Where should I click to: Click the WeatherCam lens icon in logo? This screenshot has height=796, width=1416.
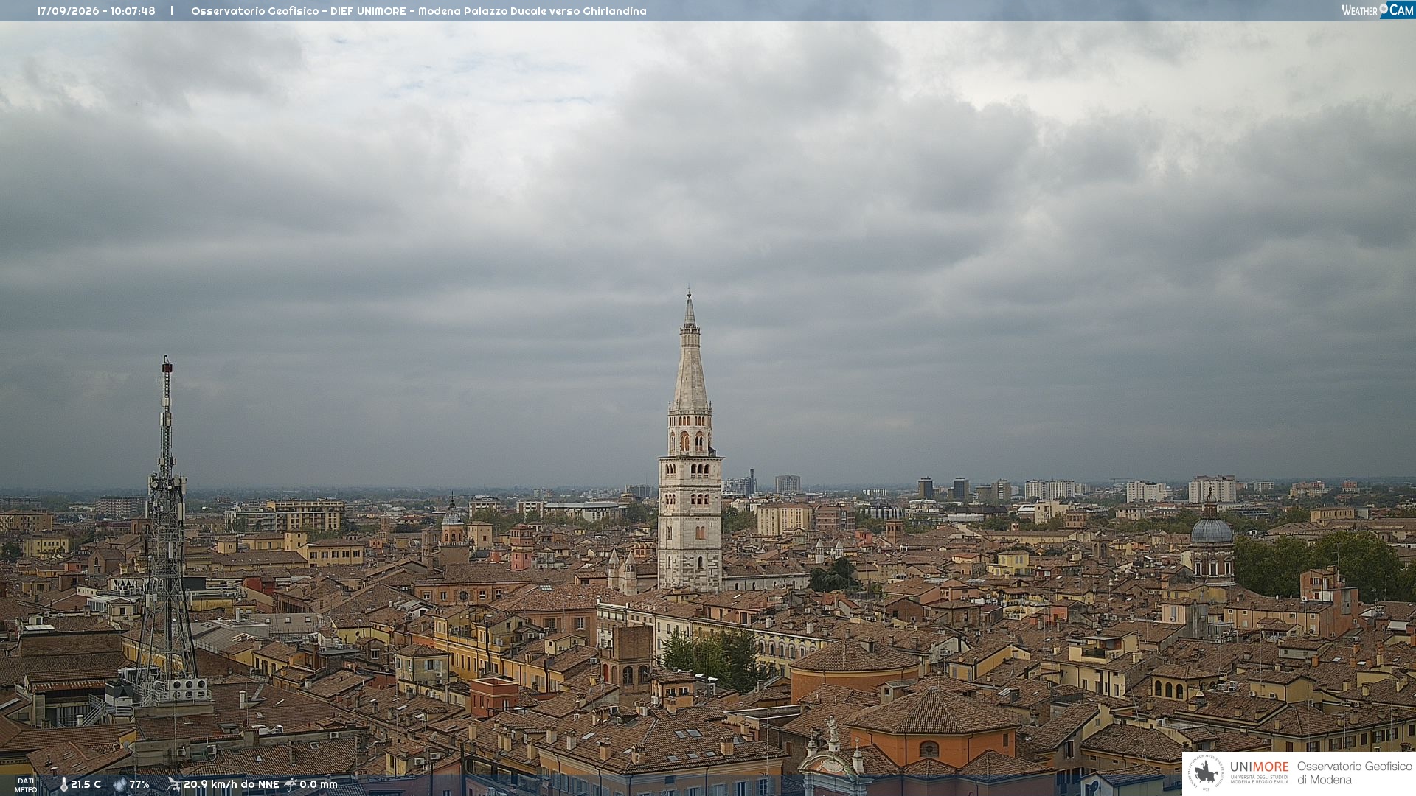pos(1384,7)
